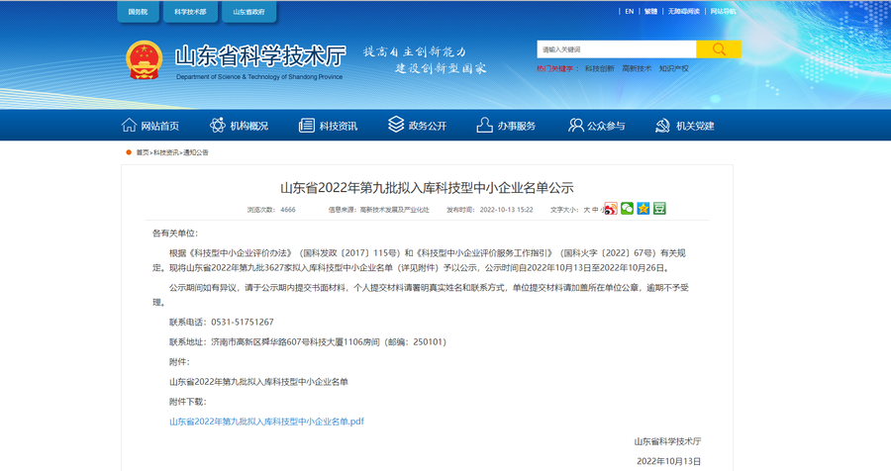
Task: Open 山东省政府 top tab link
Action: click(x=248, y=12)
